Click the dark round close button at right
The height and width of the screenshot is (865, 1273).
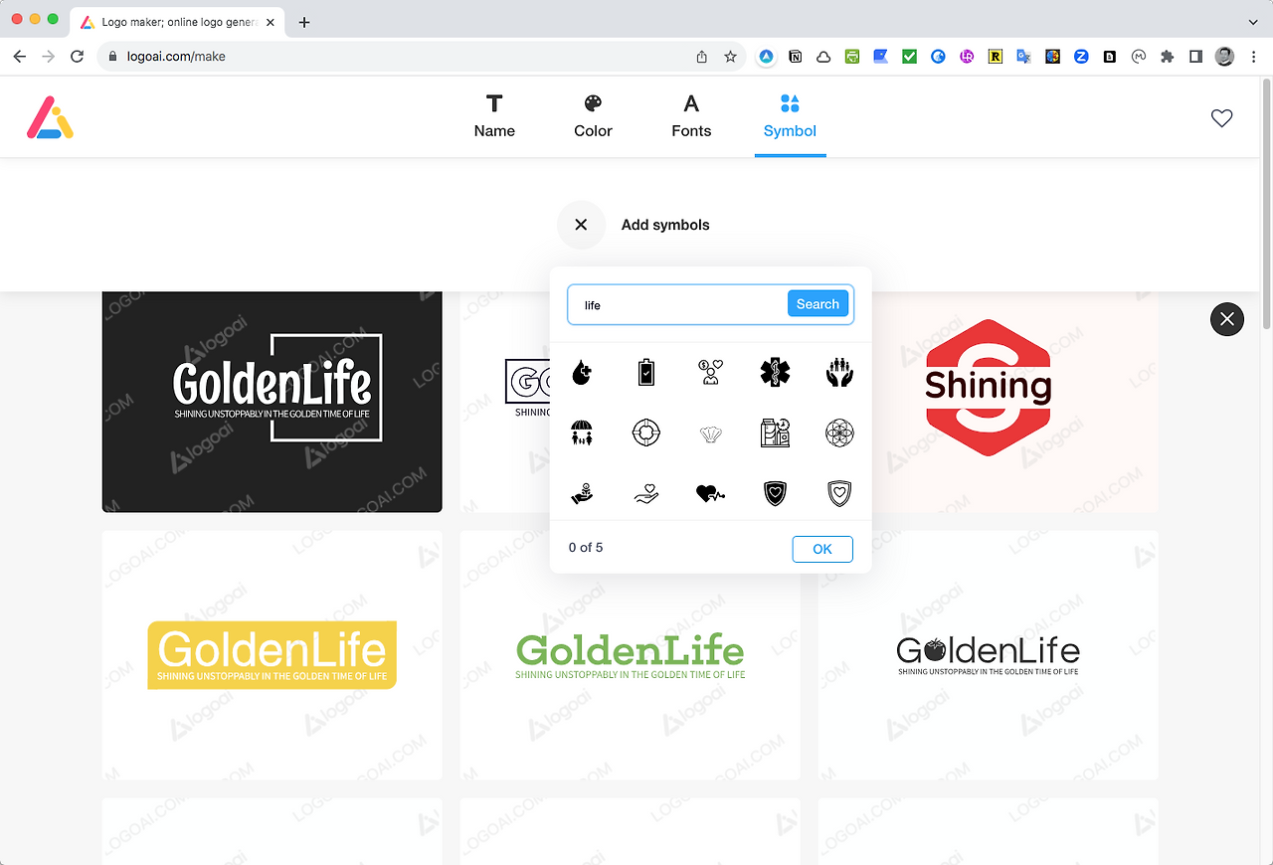point(1227,318)
